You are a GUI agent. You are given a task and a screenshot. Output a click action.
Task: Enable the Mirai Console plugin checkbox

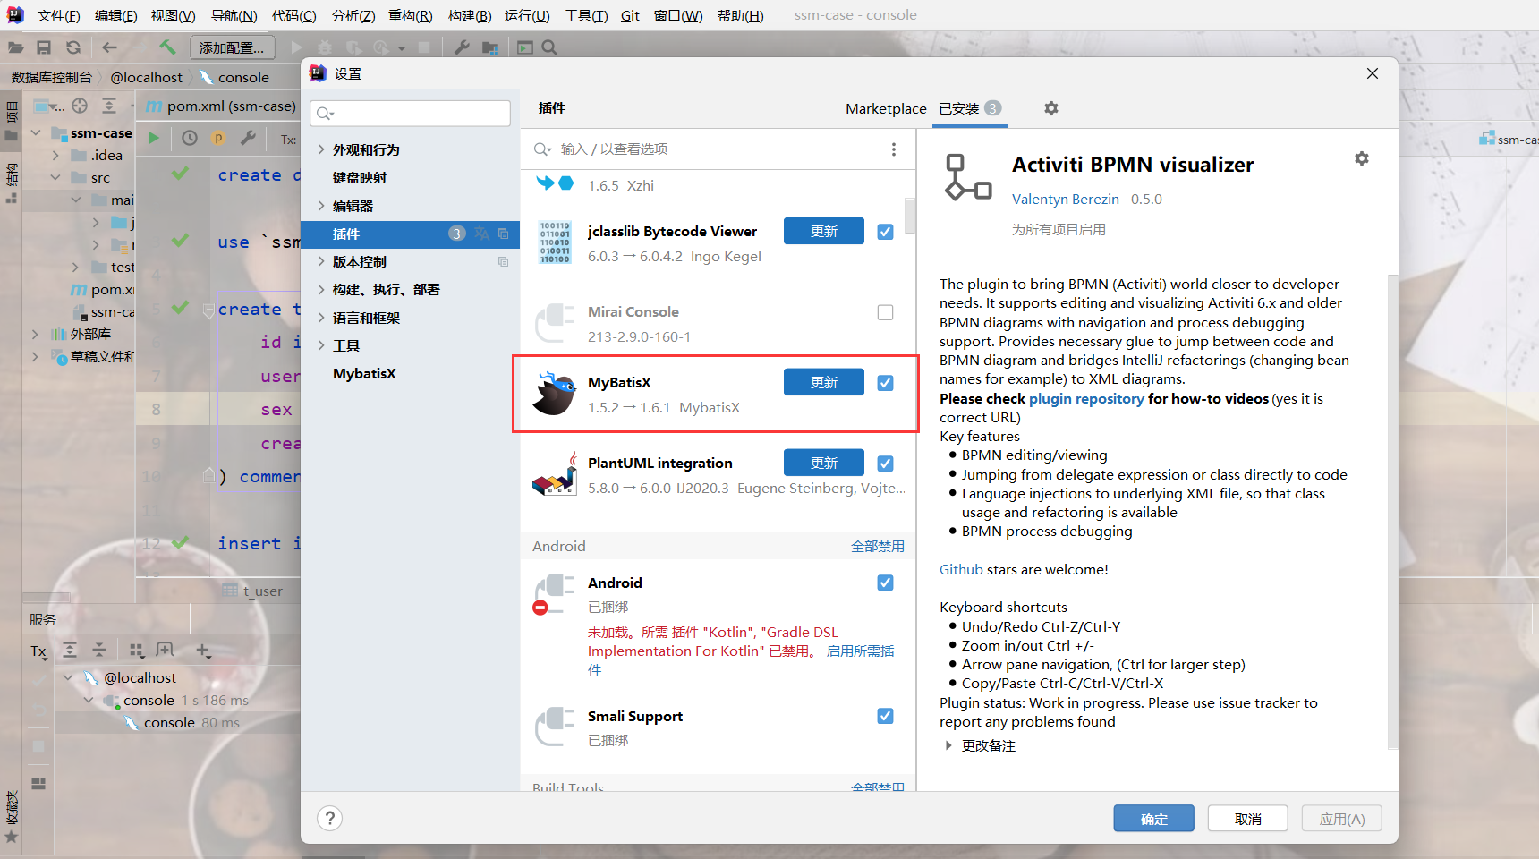tap(885, 312)
